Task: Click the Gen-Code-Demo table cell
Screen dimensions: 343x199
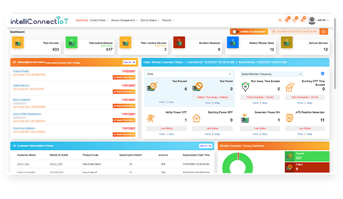Action: point(91,164)
